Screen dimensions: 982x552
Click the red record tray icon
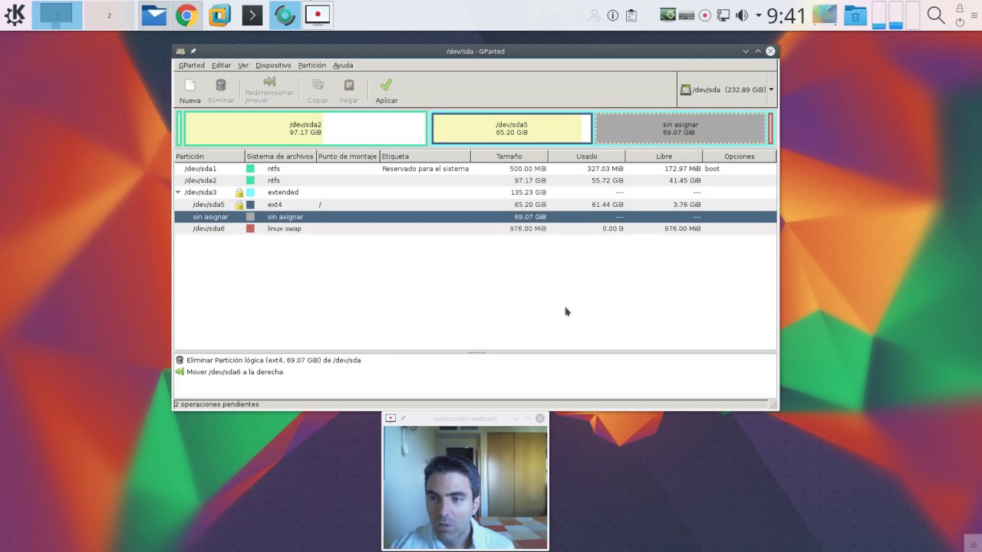(x=704, y=15)
